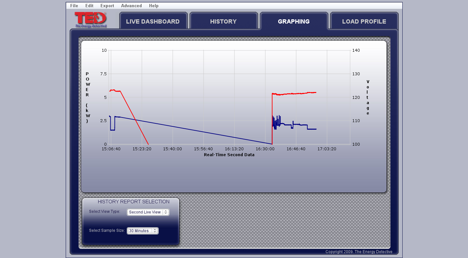
Task: Open the File menu
Action: tap(74, 6)
